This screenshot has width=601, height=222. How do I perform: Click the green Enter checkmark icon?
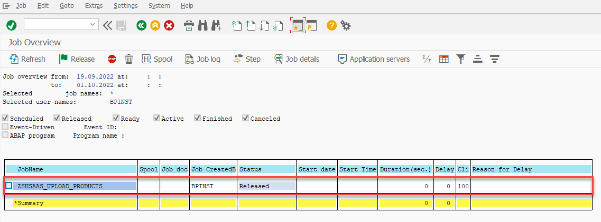(x=12, y=26)
